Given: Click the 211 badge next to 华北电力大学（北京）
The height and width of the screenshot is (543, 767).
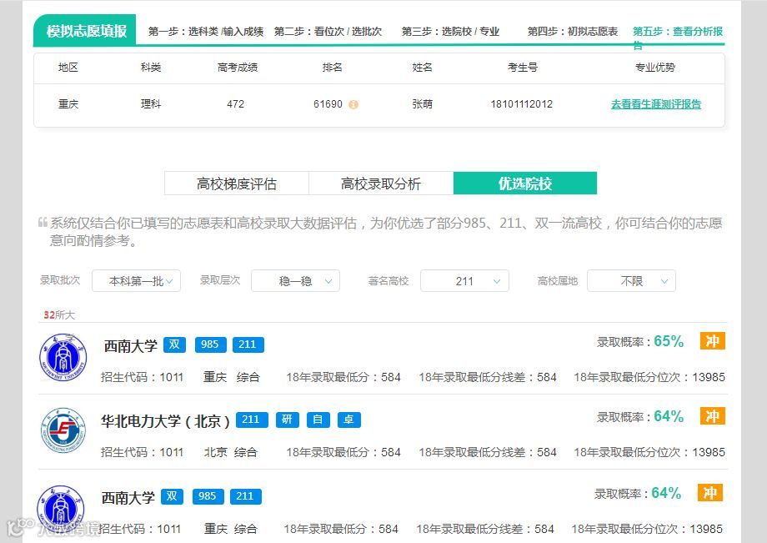Looking at the screenshot, I should (x=252, y=420).
